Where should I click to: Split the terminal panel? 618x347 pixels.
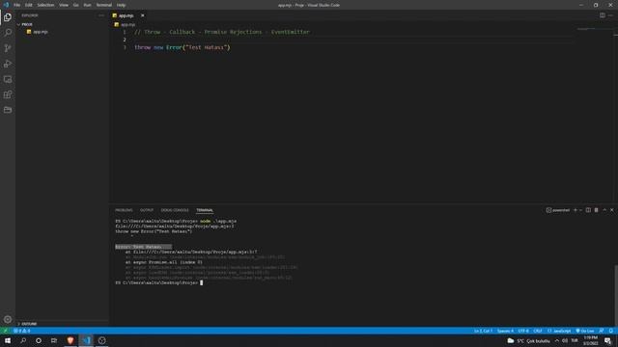pyautogui.click(x=588, y=210)
